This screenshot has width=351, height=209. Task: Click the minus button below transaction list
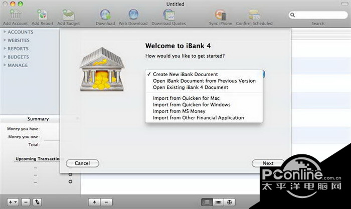106,202
